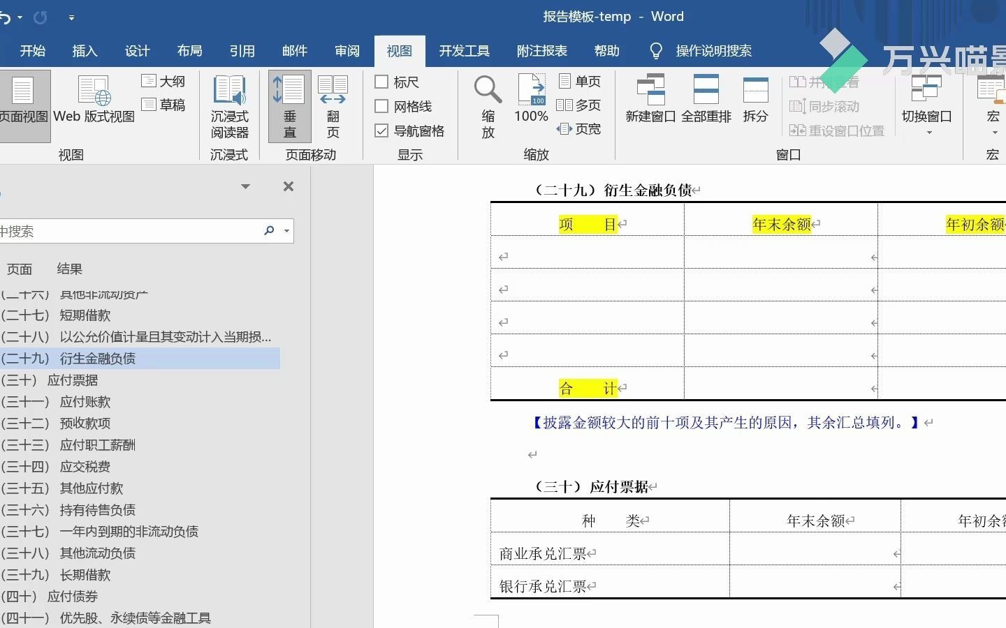Set zoom to single page (单页)
Screen dimensions: 1006x628
point(580,82)
